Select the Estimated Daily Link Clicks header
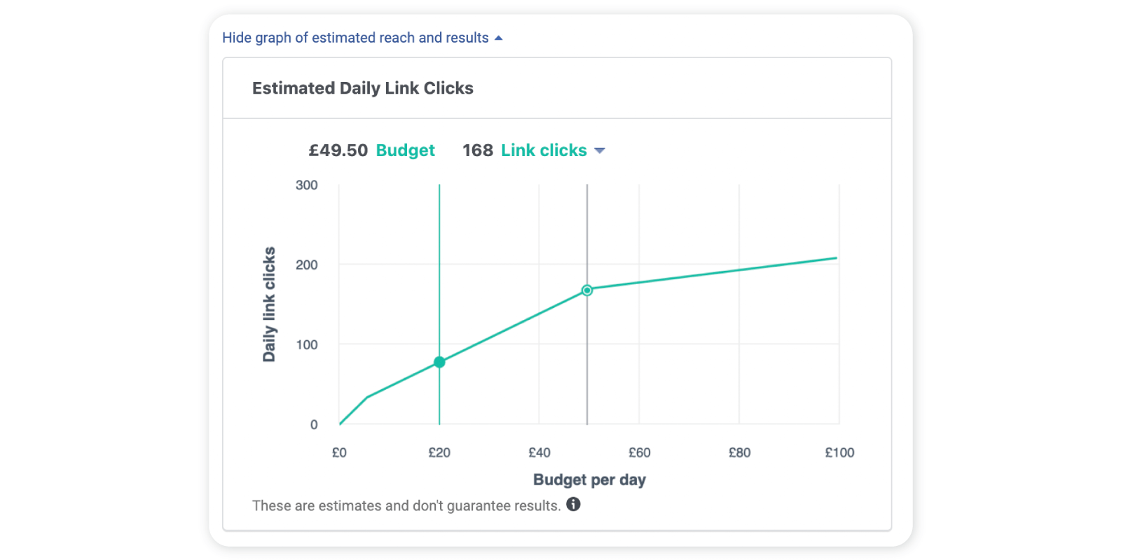 [362, 88]
